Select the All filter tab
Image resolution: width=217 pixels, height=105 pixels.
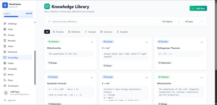click(47, 32)
